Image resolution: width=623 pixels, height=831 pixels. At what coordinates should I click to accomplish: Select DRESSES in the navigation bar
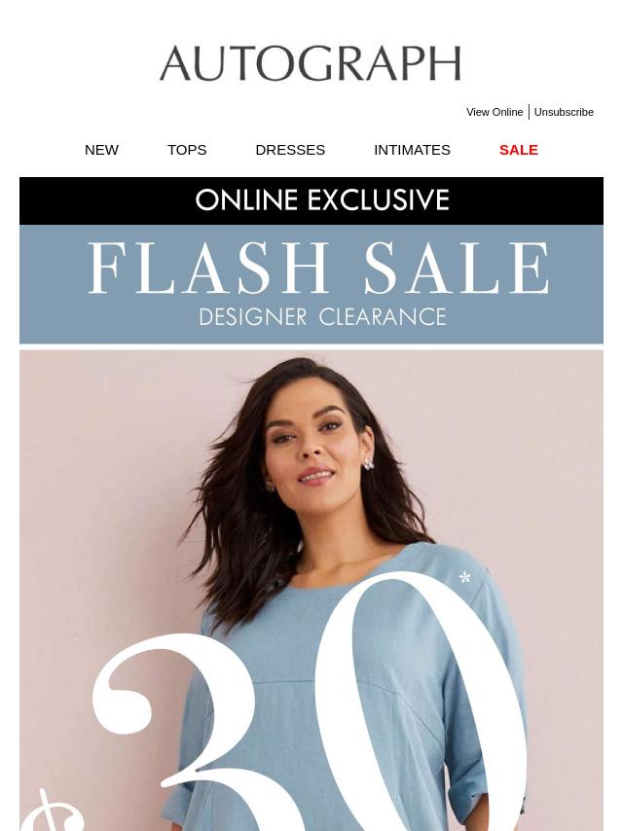(x=290, y=150)
